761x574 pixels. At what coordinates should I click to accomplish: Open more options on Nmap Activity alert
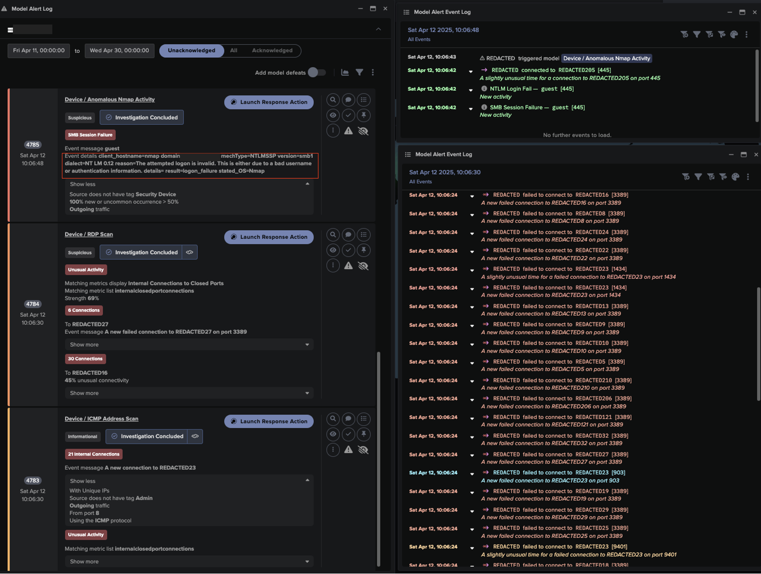coord(333,131)
